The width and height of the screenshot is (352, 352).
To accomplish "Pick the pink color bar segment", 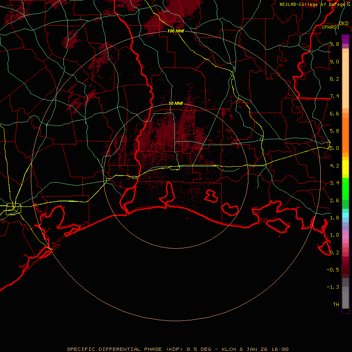I will point(345,237).
